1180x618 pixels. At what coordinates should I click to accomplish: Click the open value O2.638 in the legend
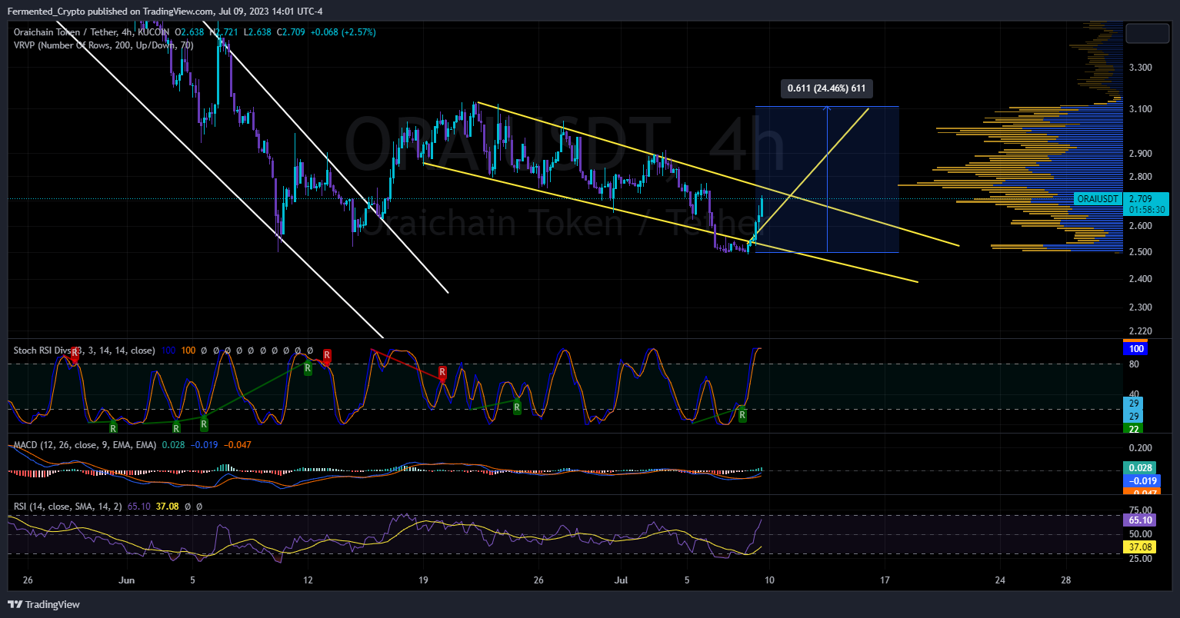click(x=189, y=32)
